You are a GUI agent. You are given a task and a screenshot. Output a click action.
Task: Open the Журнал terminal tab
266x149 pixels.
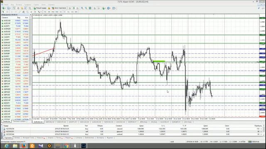coord(110,138)
